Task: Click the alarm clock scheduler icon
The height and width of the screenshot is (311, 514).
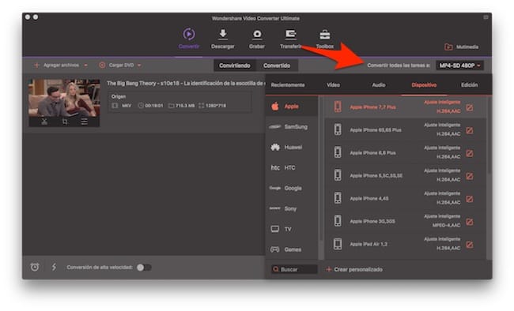Action: pyautogui.click(x=35, y=267)
